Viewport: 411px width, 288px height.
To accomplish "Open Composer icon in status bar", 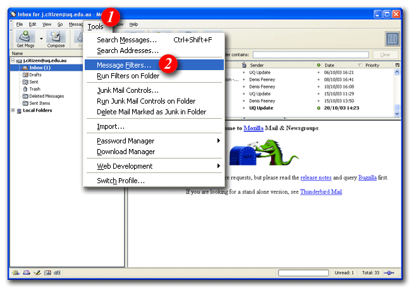I will [37, 273].
